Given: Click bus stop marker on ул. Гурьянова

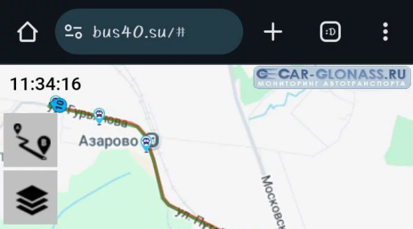Looking at the screenshot, I should pyautogui.click(x=99, y=116).
